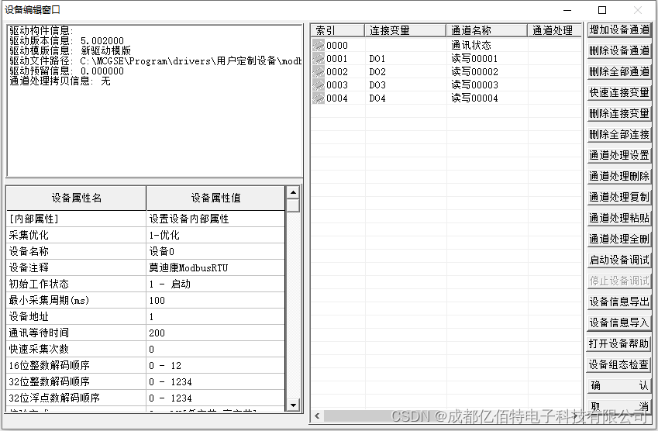Cancel with the 取消 button
This screenshot has height=431, width=658.
tap(619, 406)
